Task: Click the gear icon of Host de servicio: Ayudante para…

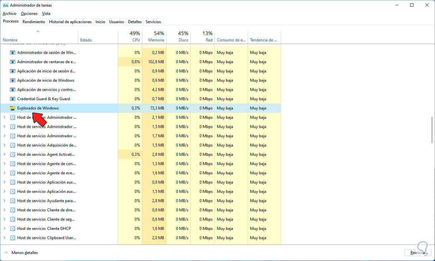Action: point(13,201)
